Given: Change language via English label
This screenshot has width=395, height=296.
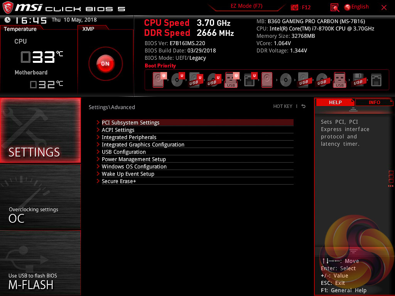Looking at the screenshot, I should point(360,7).
